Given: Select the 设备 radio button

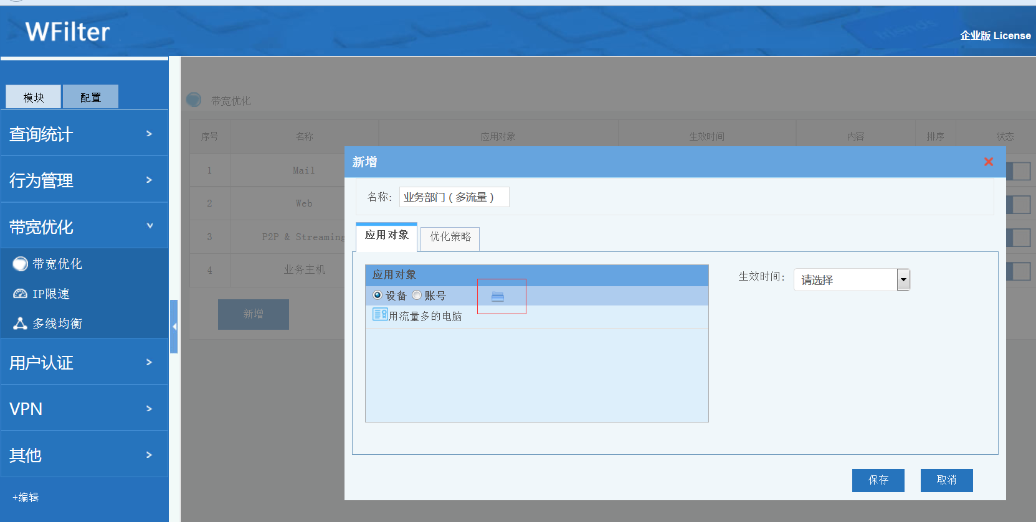Looking at the screenshot, I should (378, 296).
